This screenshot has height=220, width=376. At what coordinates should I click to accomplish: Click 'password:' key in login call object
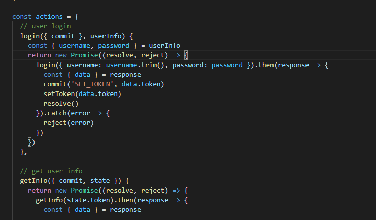(190, 65)
